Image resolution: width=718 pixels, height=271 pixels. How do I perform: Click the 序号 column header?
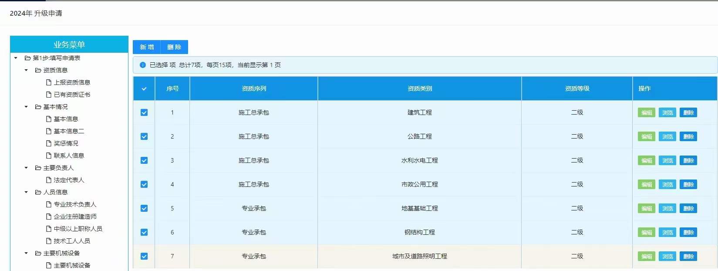(172, 88)
